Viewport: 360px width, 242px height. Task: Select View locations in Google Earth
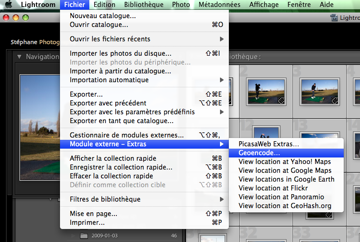287,179
